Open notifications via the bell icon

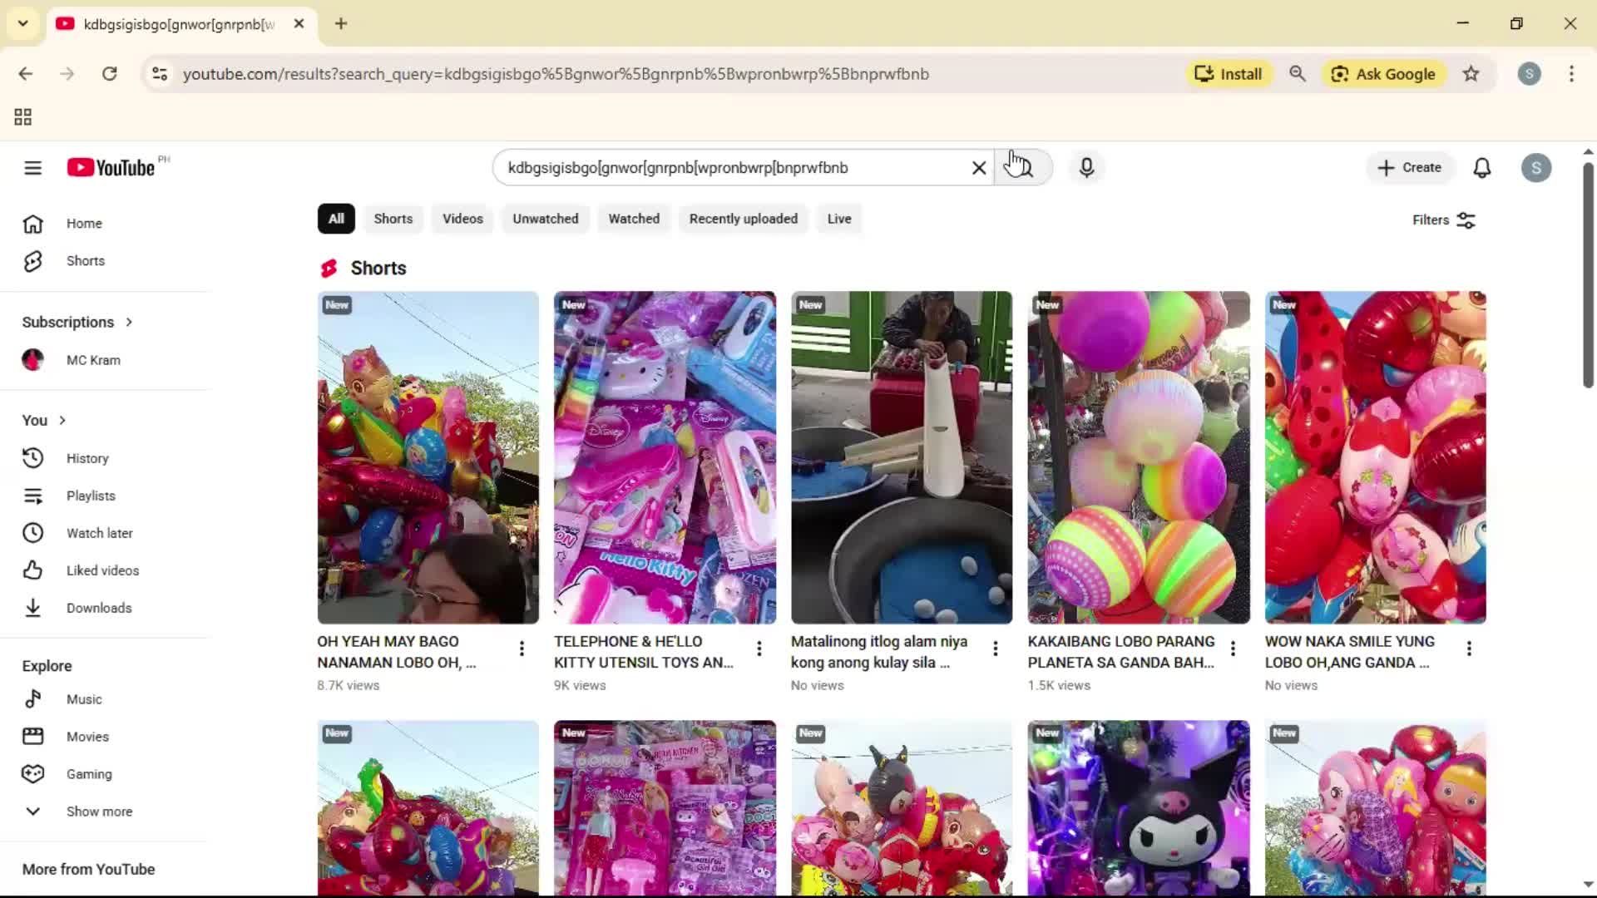(1483, 167)
